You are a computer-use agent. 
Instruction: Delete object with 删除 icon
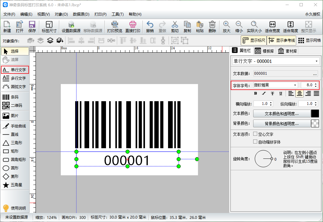[212, 27]
